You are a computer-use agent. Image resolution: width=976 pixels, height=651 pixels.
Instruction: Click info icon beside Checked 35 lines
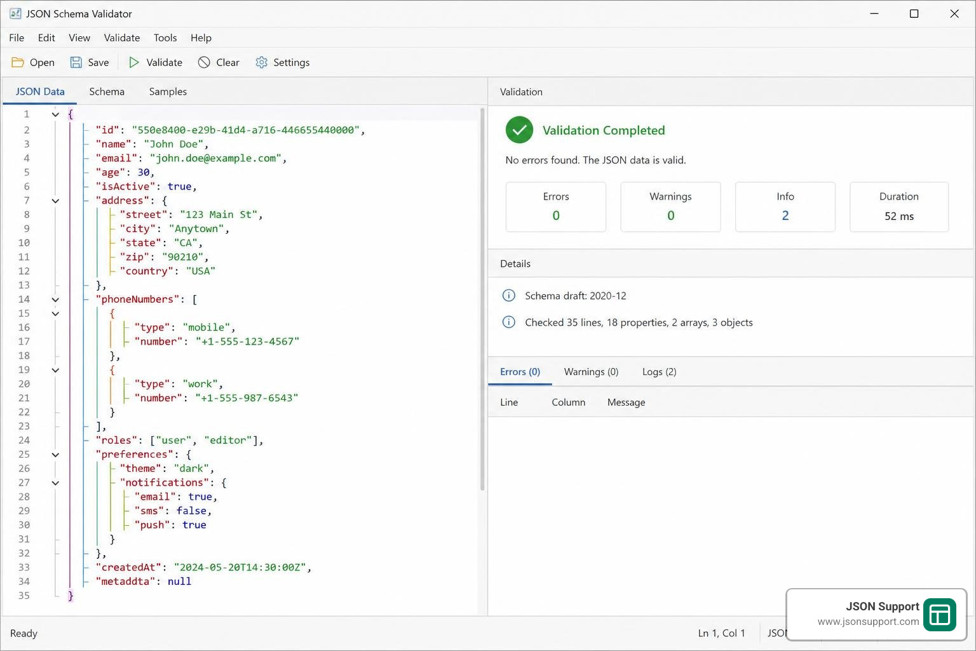[x=509, y=322]
